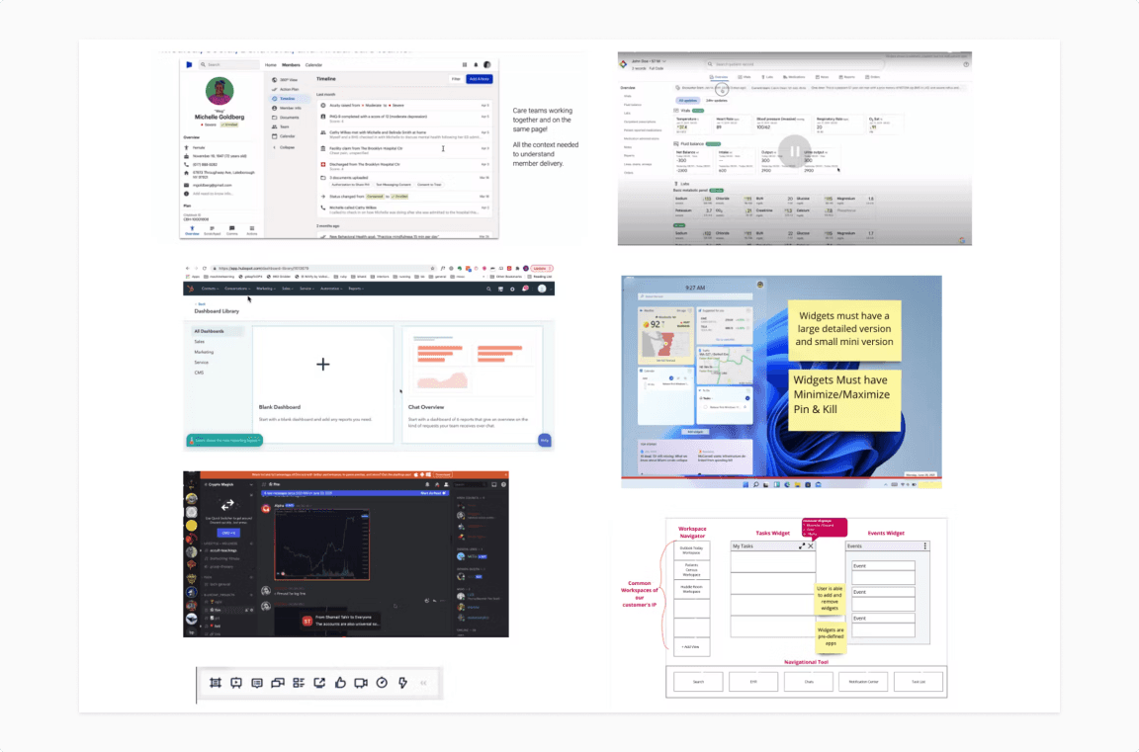
Task: Click the blue Add button on Timeline
Action: point(480,79)
